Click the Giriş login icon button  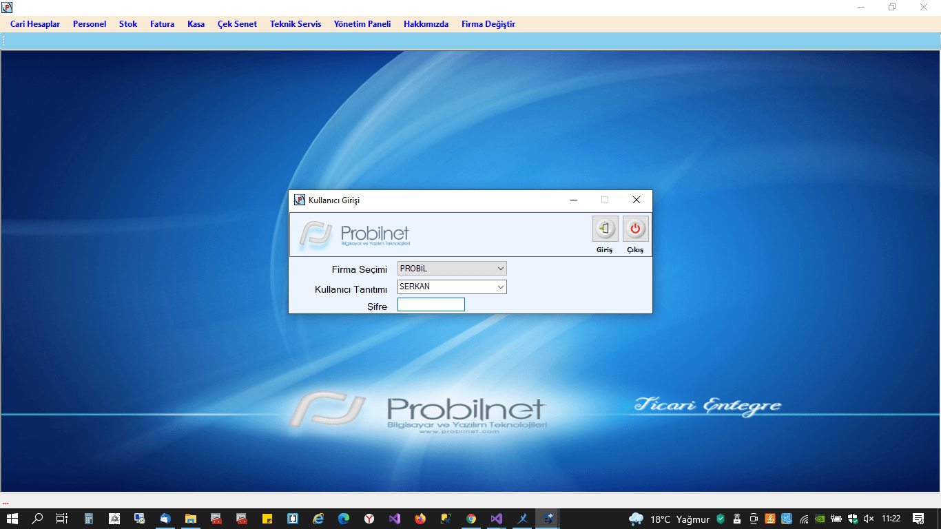(605, 229)
